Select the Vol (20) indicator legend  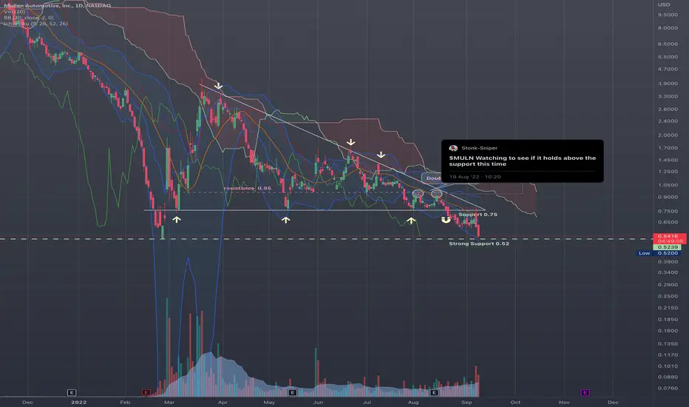tap(15, 11)
